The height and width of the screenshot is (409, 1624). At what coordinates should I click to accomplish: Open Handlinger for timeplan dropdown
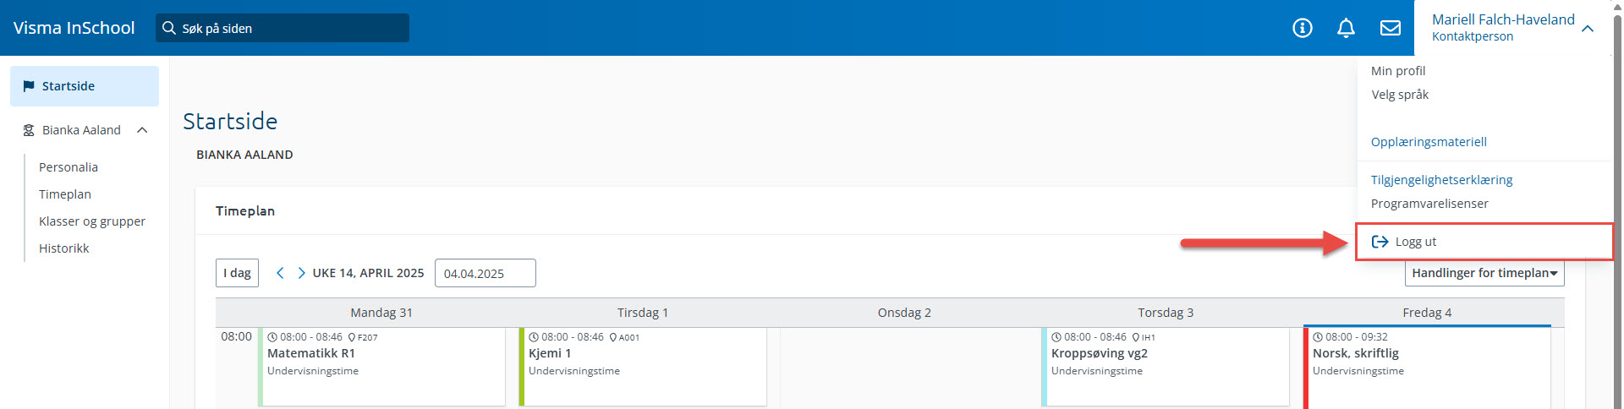[x=1484, y=273]
